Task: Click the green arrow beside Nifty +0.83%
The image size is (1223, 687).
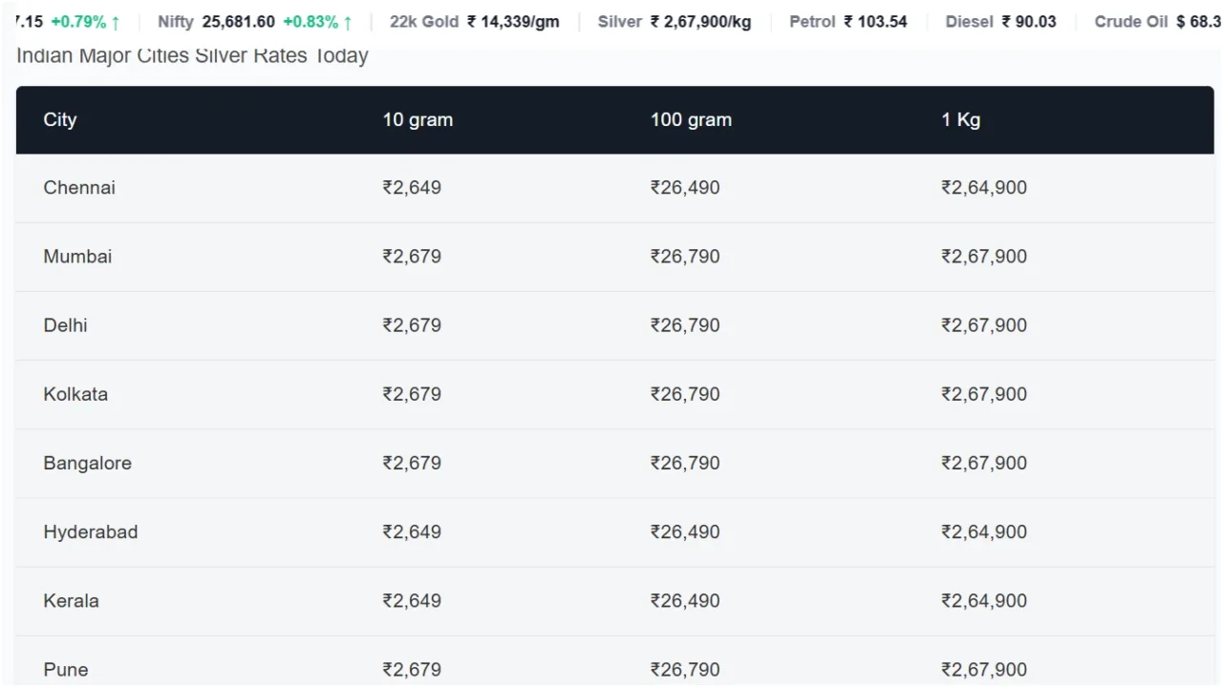Action: point(348,22)
